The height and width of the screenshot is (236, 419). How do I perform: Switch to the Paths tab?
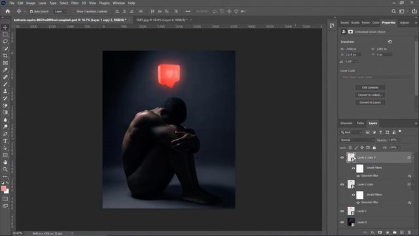[x=360, y=123]
